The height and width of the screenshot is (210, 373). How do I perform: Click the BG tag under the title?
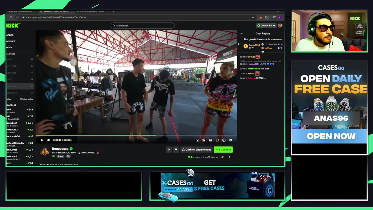(68, 156)
